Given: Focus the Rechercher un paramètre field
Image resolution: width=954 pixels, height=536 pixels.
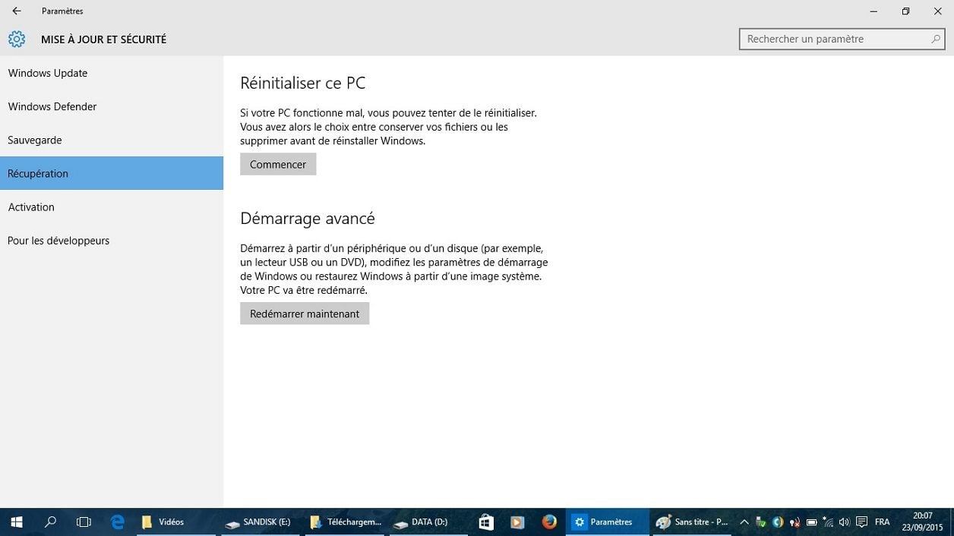Looking at the screenshot, I should coord(842,39).
